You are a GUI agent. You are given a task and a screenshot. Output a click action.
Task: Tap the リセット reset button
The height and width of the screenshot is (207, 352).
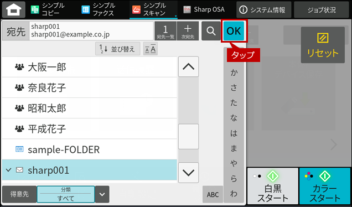323,45
